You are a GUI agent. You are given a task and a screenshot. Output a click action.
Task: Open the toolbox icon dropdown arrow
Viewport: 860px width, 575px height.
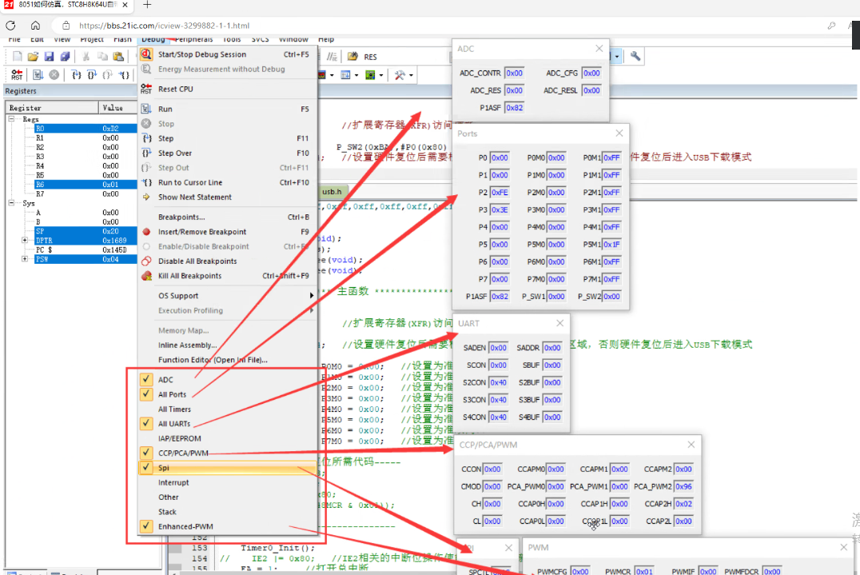[x=411, y=75]
